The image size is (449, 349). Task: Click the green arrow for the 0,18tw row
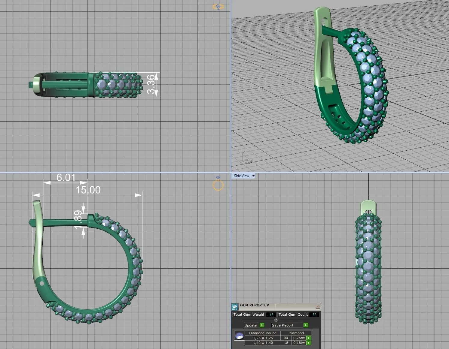(309, 343)
